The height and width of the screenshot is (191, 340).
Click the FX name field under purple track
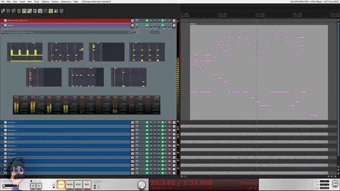coord(66,32)
